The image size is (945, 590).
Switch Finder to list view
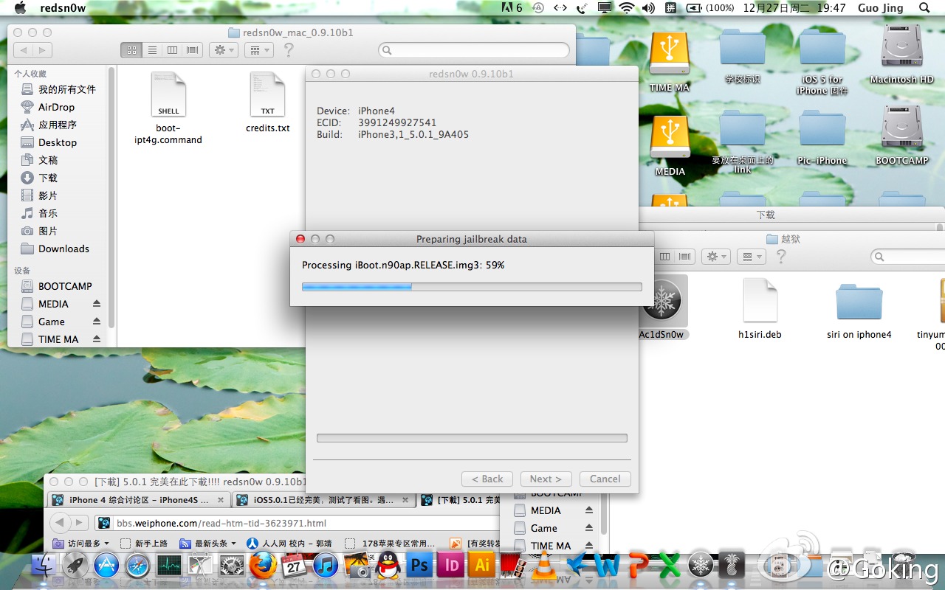coord(152,50)
